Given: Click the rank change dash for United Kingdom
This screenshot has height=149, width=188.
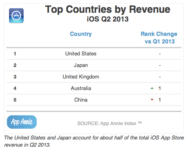Looking at the screenshot, I should tap(160, 77).
